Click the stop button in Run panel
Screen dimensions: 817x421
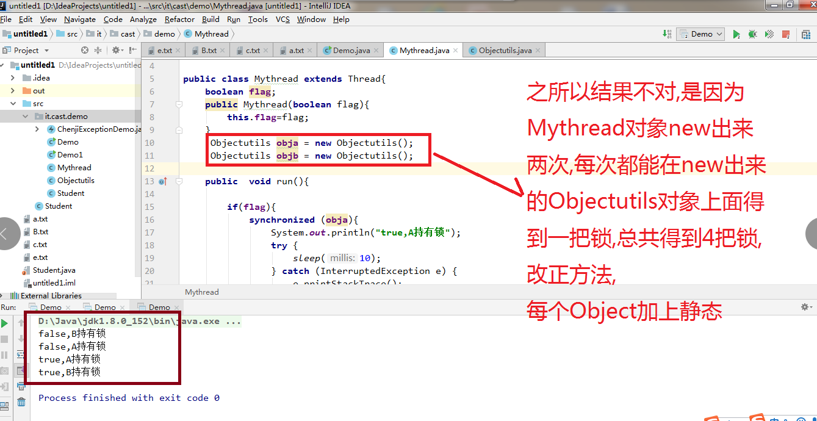pos(5,339)
